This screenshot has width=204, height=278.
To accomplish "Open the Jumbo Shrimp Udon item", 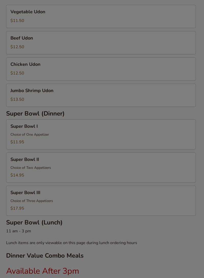I will [x=32, y=91].
